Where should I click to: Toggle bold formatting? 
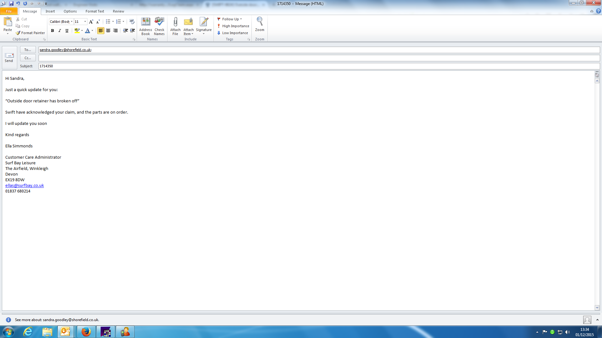[52, 31]
